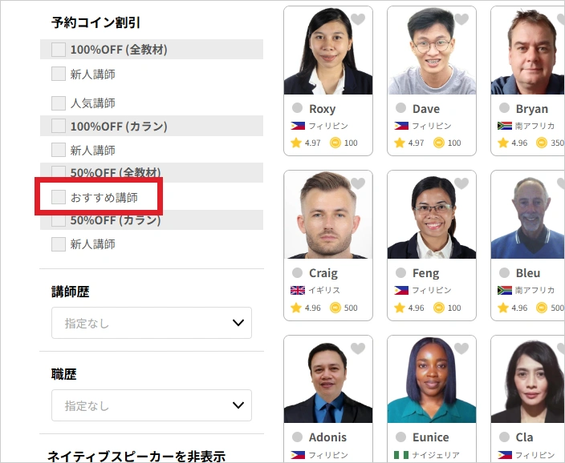Open the 講師歴 dropdown

tap(152, 323)
